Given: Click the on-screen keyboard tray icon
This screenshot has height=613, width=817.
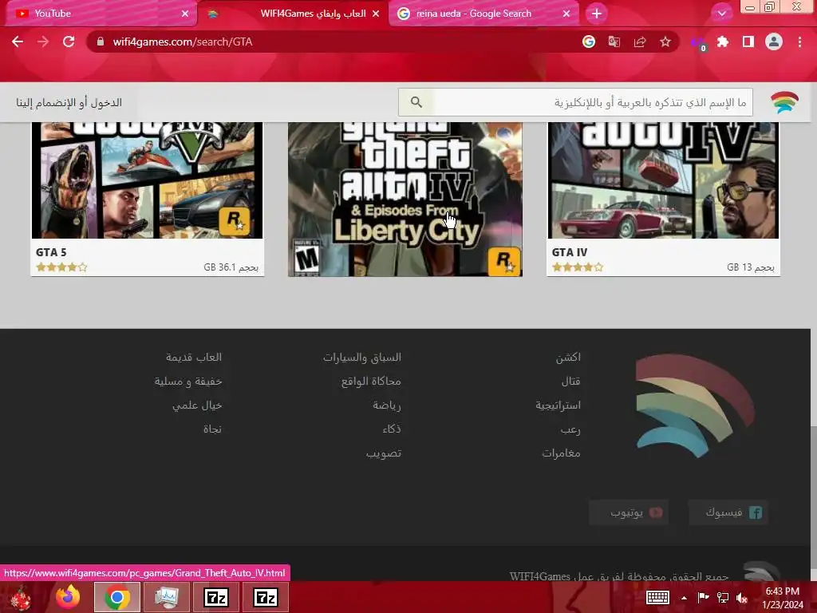Looking at the screenshot, I should click(657, 597).
